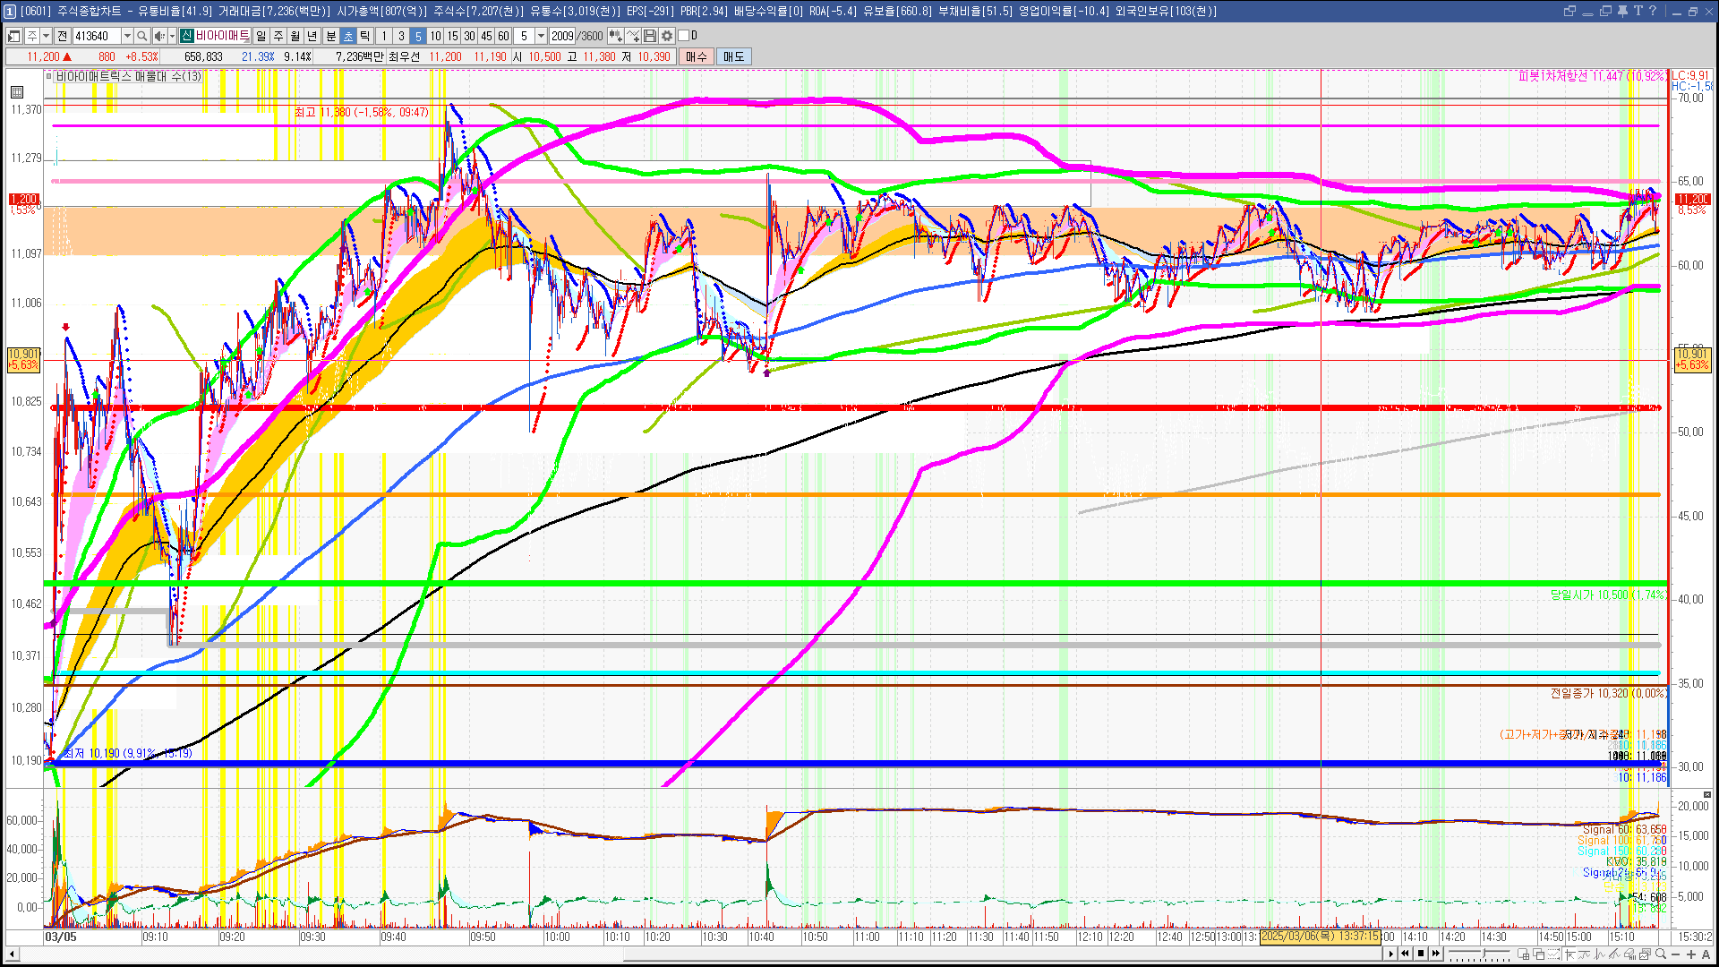Click the speaker sound icon in toolbar
This screenshot has height=967, width=1719.
158,36
